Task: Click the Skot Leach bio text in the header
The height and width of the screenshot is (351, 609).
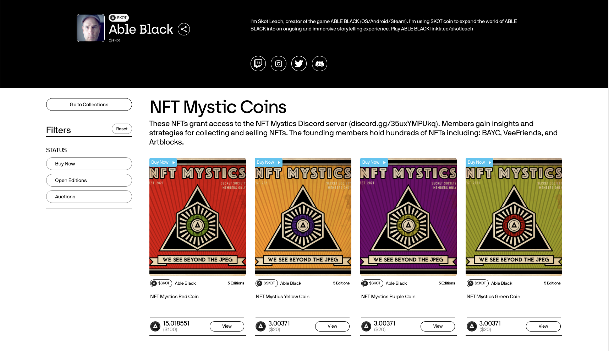Action: [x=384, y=25]
